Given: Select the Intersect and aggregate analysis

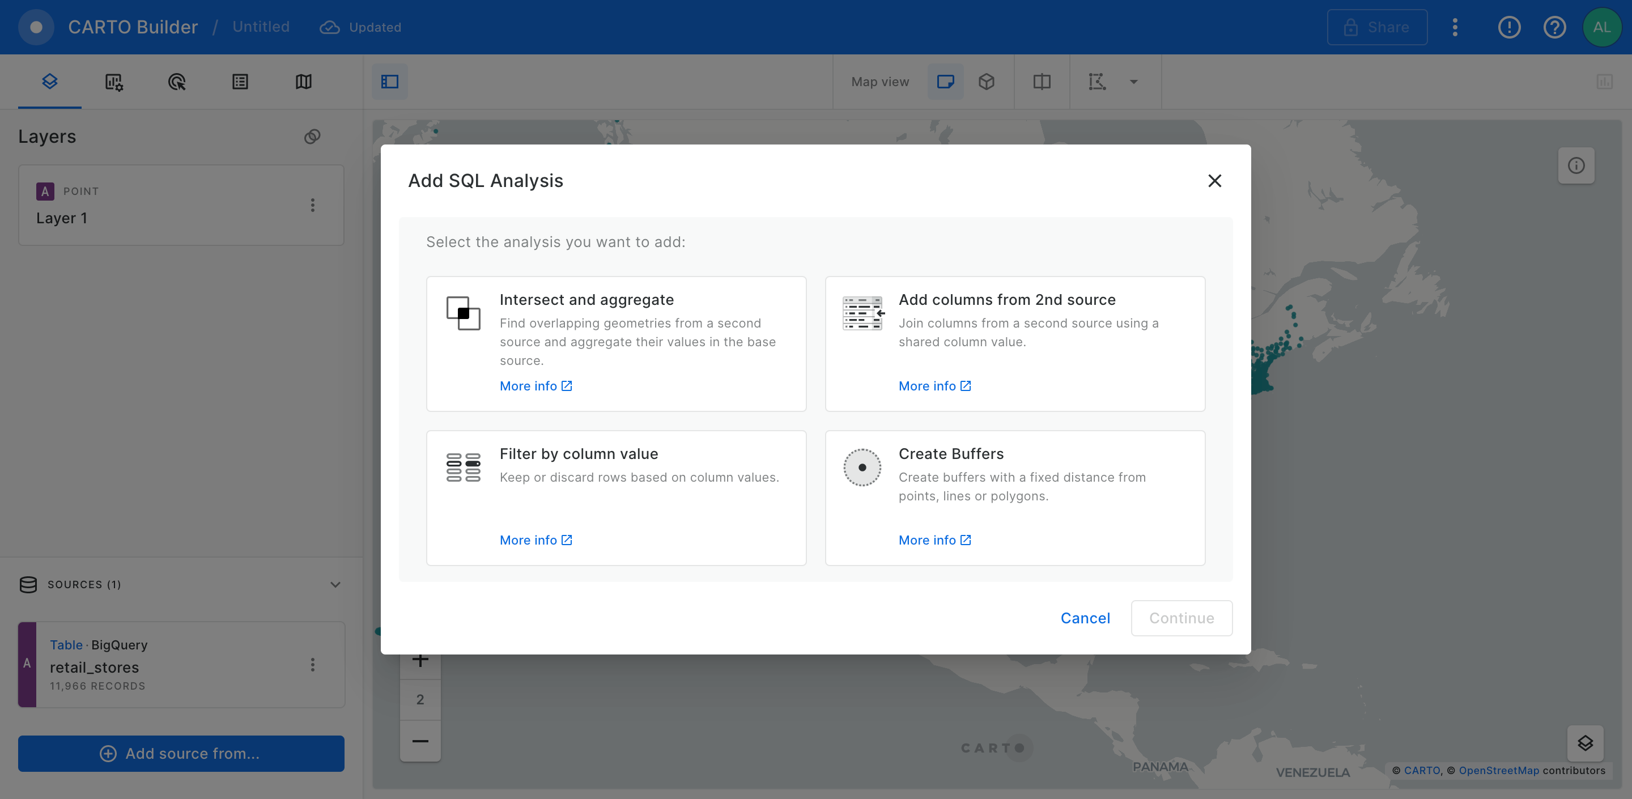Looking at the screenshot, I should [616, 343].
